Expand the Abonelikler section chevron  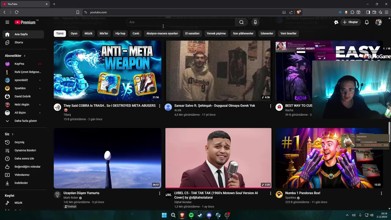[25, 56]
